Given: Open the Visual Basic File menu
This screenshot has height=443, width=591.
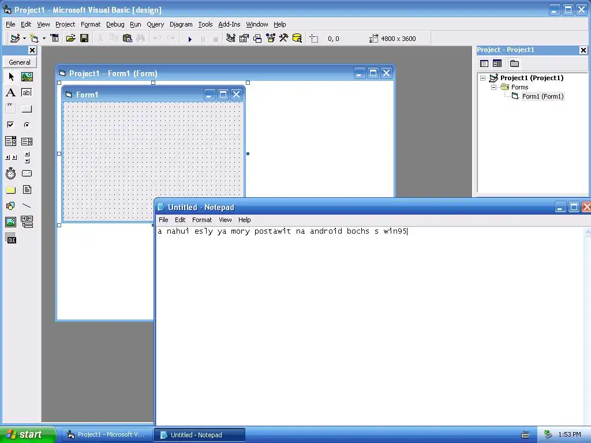Looking at the screenshot, I should (10, 24).
